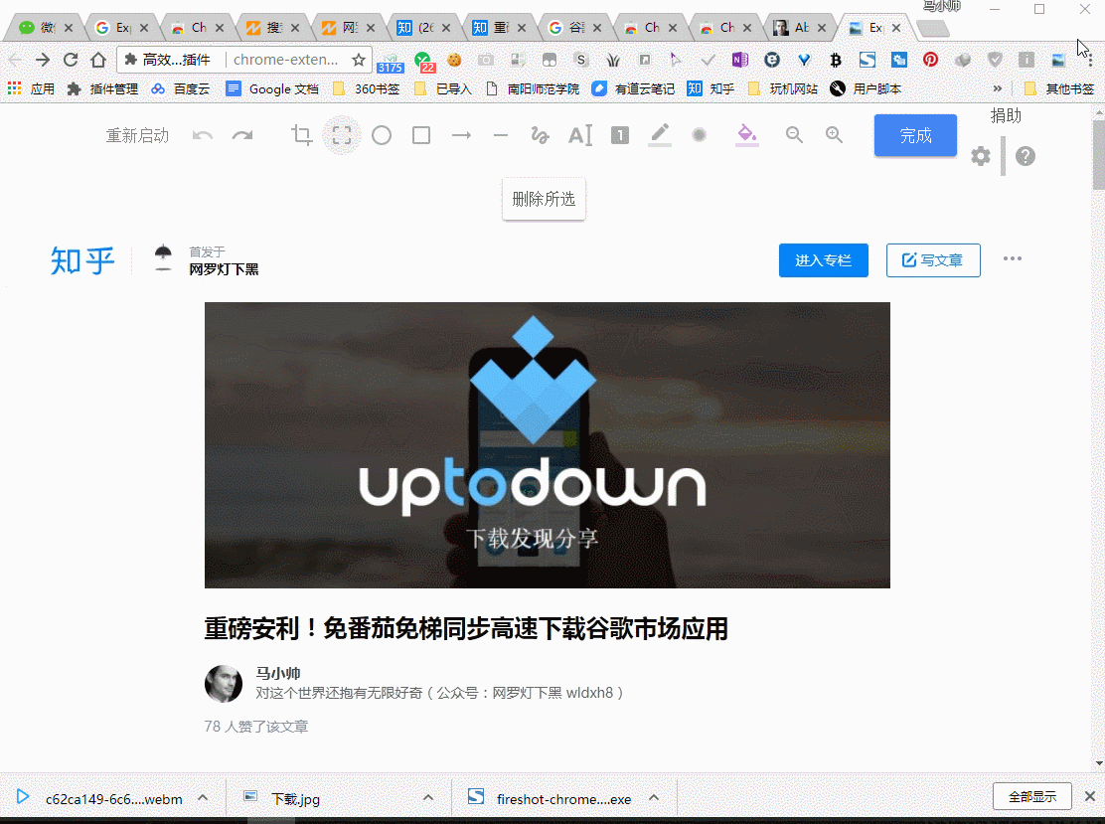Image resolution: width=1105 pixels, height=824 pixels.
Task: Switch to the WeChat 微 tab
Action: [46, 28]
